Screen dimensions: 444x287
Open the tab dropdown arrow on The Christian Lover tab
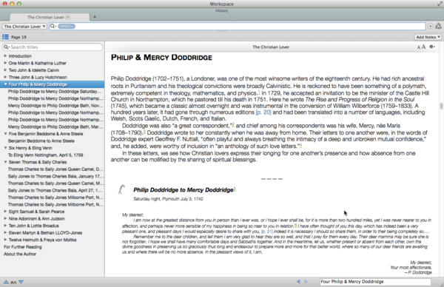click(67, 17)
